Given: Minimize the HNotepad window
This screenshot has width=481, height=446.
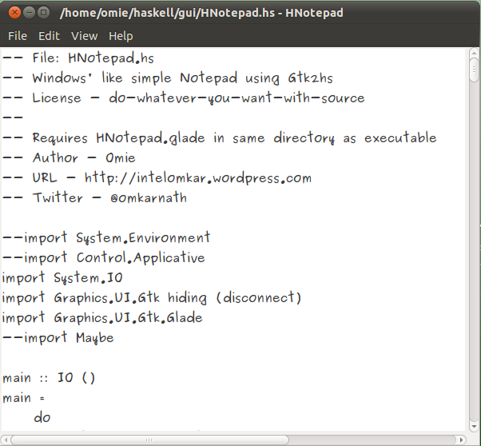Looking at the screenshot, I should coord(29,13).
